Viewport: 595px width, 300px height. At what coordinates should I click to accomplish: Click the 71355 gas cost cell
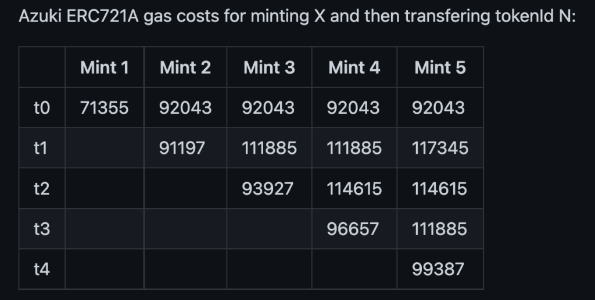coord(105,108)
